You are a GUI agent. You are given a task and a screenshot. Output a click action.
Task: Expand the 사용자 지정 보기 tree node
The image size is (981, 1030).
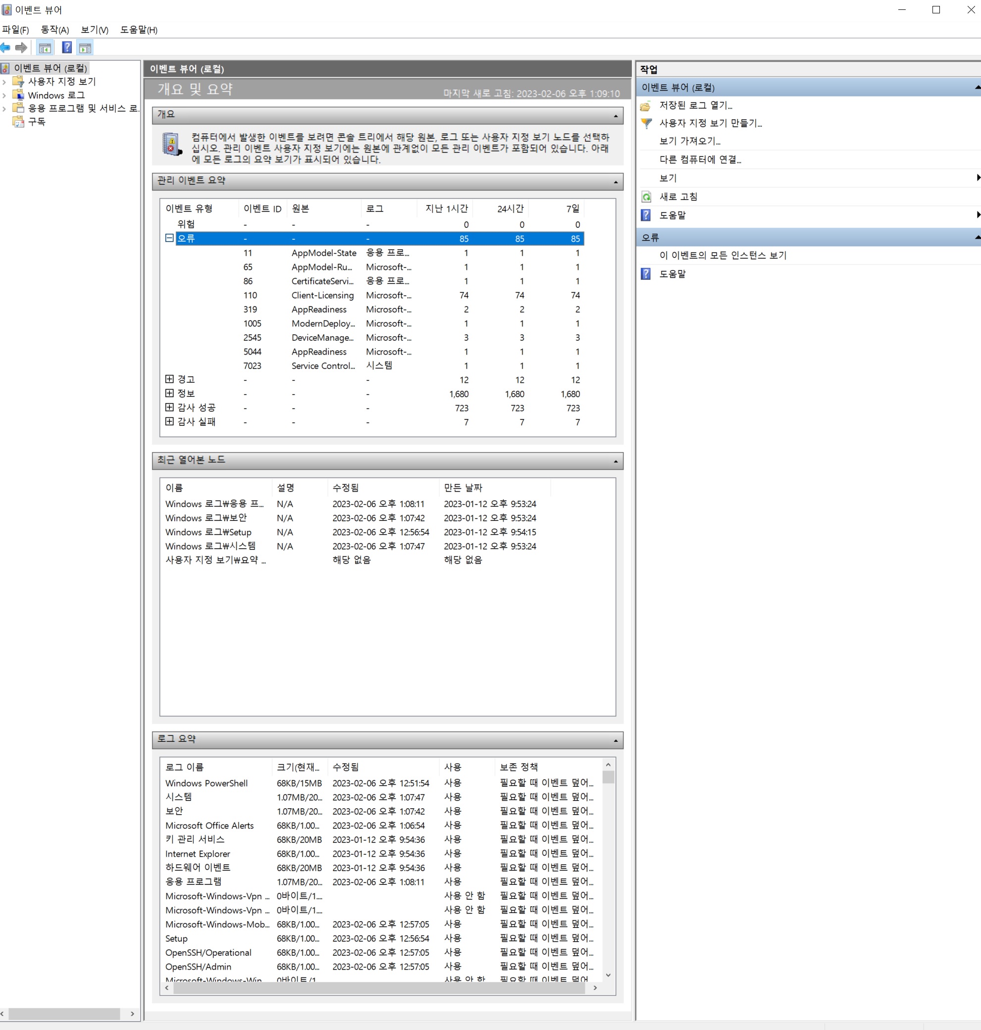4,82
